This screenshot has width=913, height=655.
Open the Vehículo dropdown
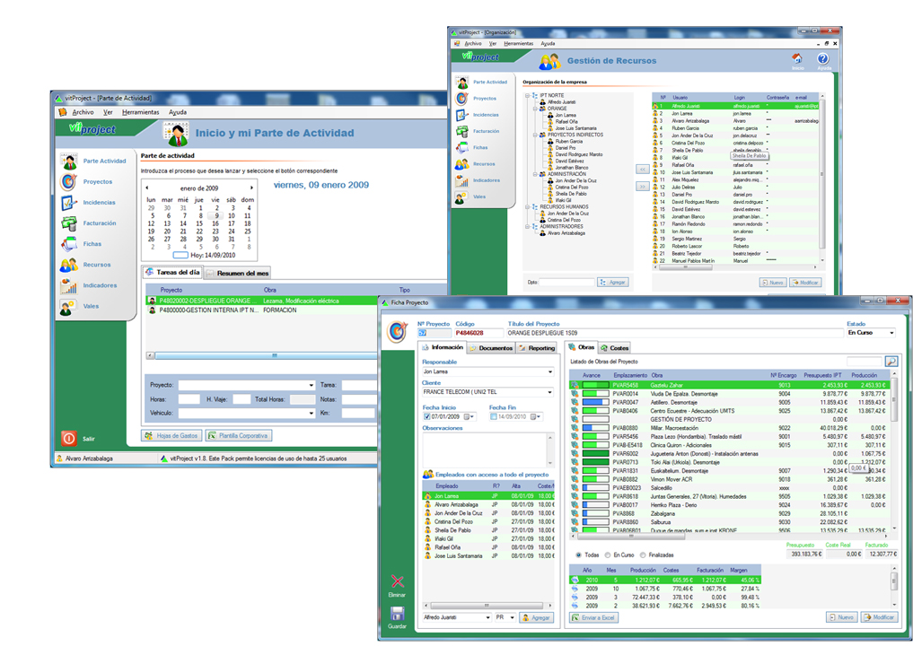click(247, 413)
